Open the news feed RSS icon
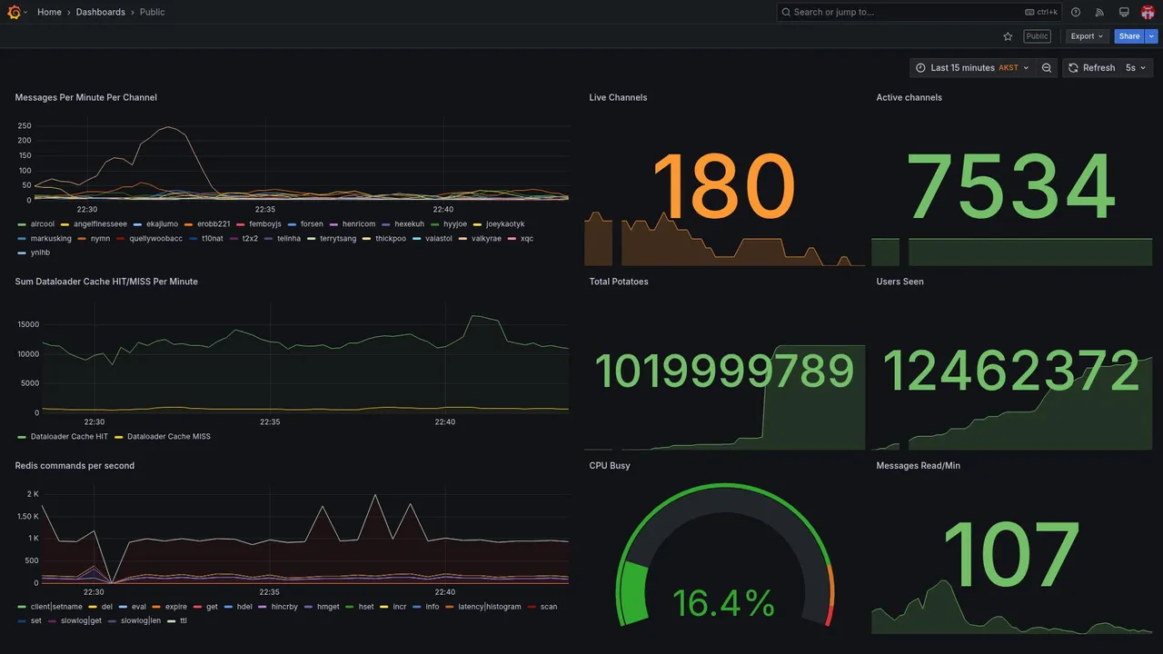The image size is (1163, 654). [x=1099, y=12]
